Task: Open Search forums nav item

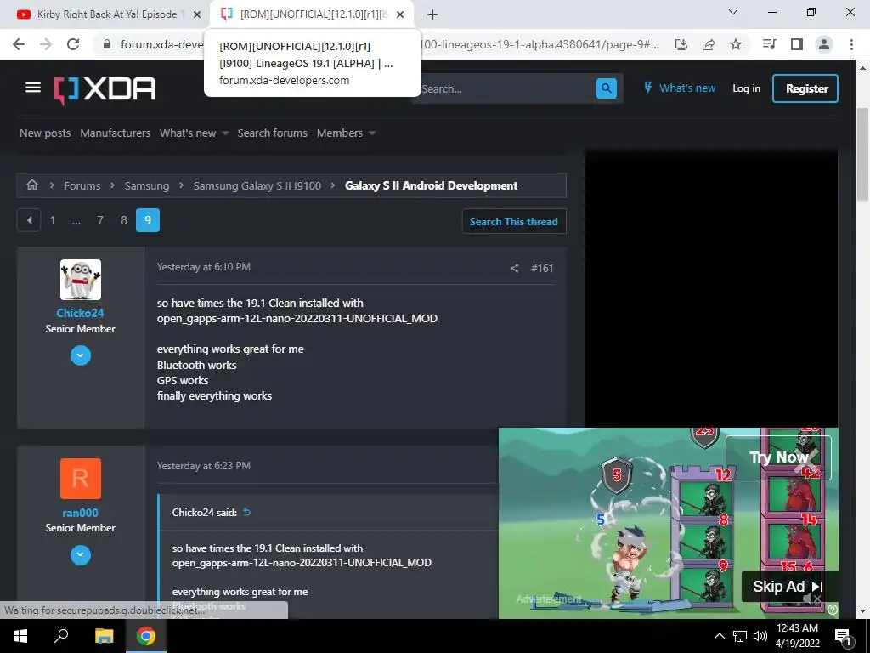Action: pyautogui.click(x=273, y=133)
